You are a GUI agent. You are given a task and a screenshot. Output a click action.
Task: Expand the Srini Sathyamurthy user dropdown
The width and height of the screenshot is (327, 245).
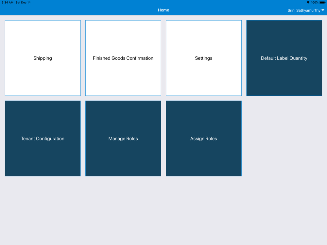click(x=306, y=10)
